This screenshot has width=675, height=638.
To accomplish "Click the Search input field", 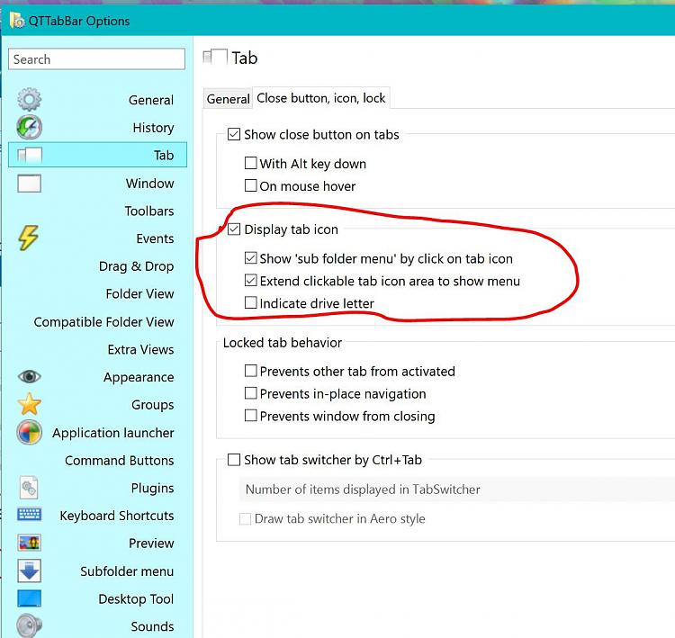I will point(97,59).
